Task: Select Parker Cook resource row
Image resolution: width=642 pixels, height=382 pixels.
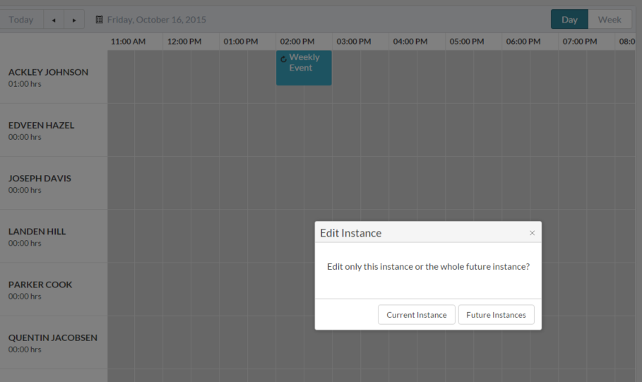Action: pyautogui.click(x=54, y=290)
